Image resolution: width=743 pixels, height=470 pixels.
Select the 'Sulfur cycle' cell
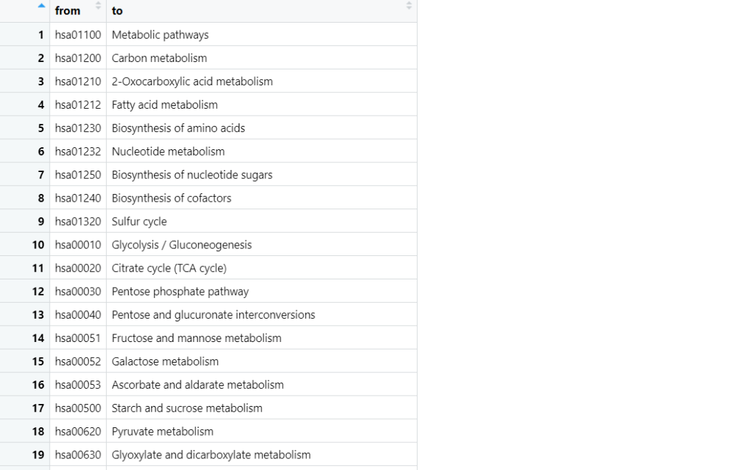(139, 222)
